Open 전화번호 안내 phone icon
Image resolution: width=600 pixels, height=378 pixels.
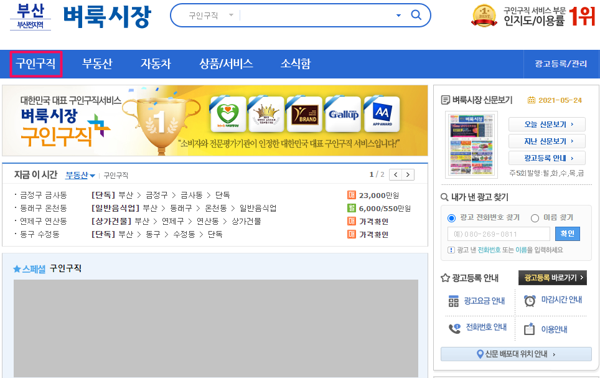454,328
